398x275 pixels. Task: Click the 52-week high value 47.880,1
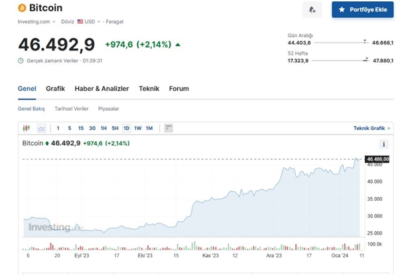click(383, 60)
